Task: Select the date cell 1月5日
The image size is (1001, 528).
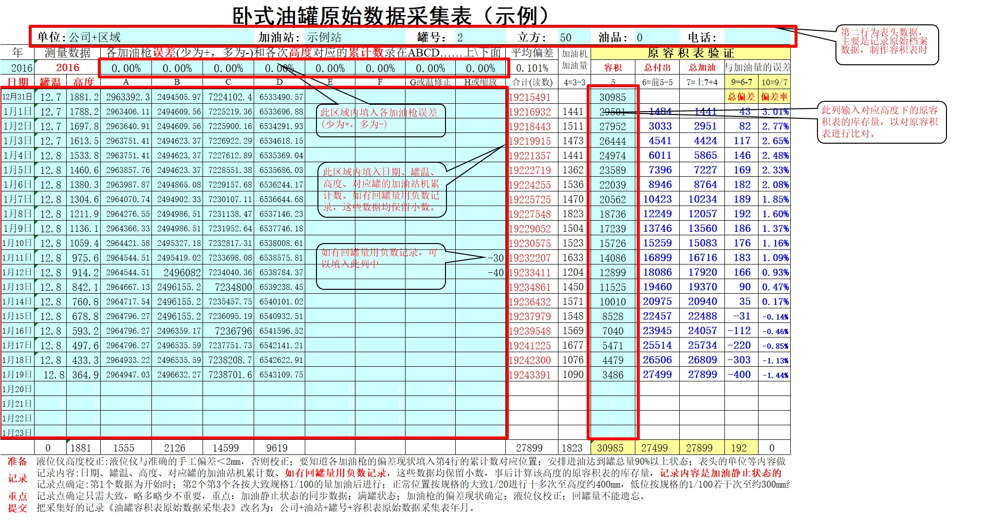Action: tap(18, 170)
